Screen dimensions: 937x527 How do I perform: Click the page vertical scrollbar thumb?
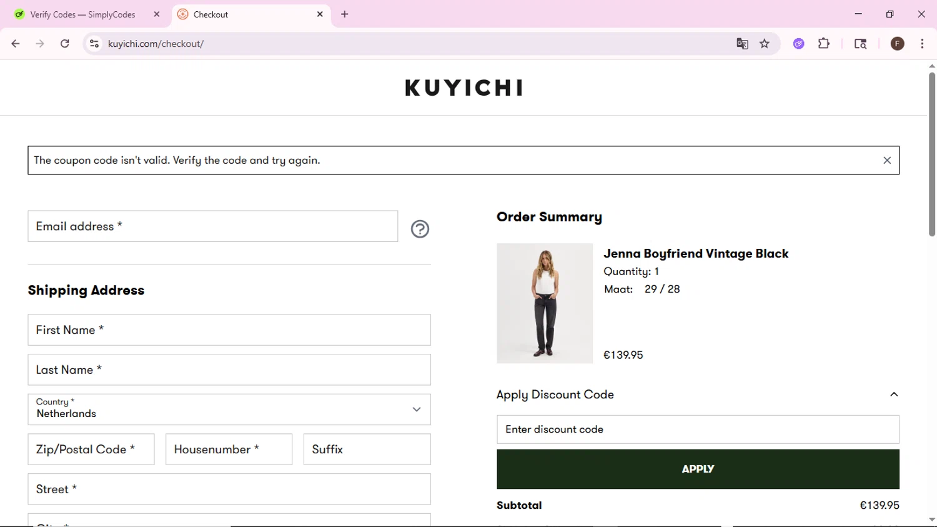tap(931, 154)
